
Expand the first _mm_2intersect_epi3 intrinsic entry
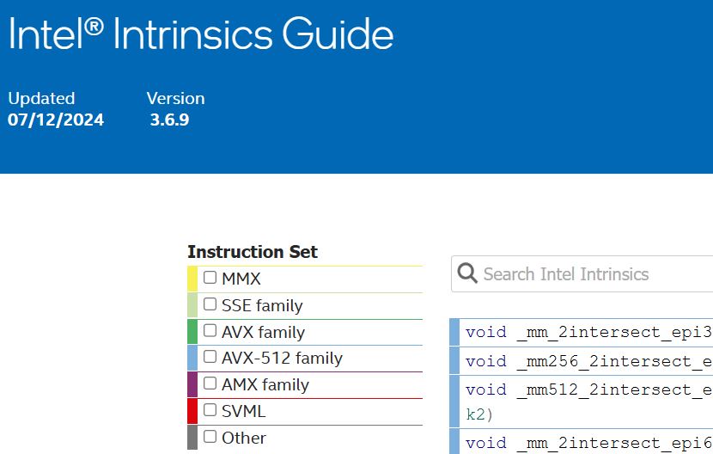(x=588, y=333)
